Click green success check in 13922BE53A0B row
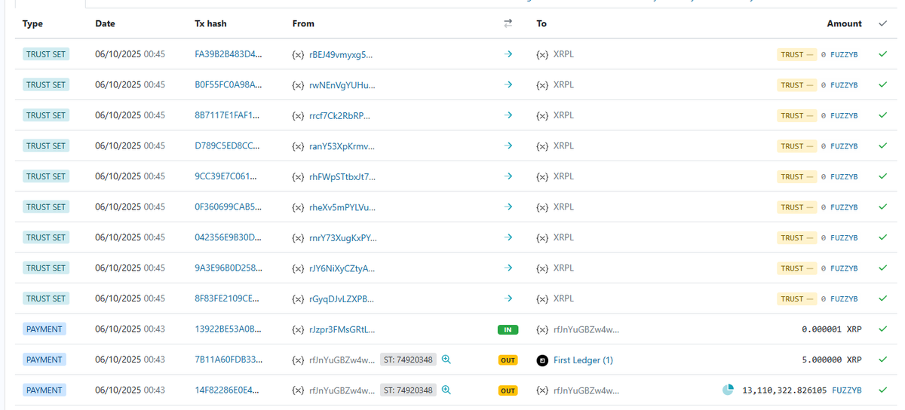Viewport: 905px width, 410px height. (882, 329)
